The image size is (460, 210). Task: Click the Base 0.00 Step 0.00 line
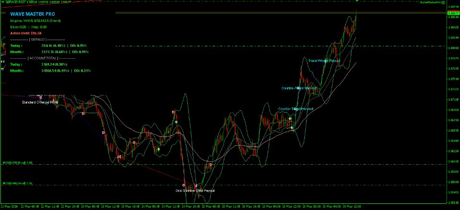[28, 27]
